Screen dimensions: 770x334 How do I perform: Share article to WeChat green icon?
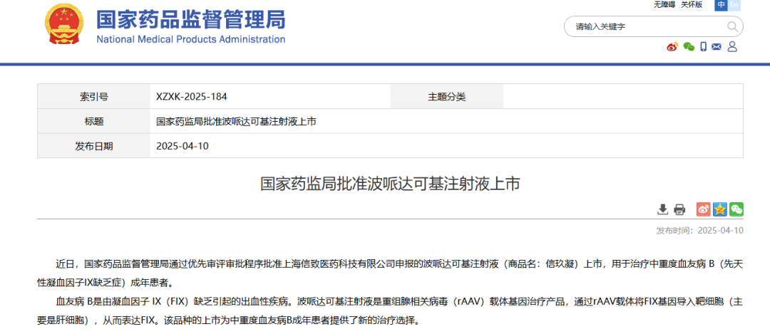click(x=736, y=209)
